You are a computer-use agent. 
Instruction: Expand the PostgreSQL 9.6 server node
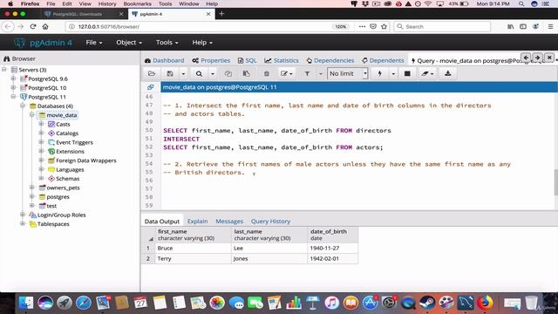(14, 78)
